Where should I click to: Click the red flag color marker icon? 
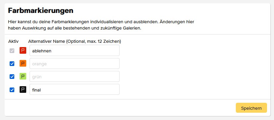point(23,50)
